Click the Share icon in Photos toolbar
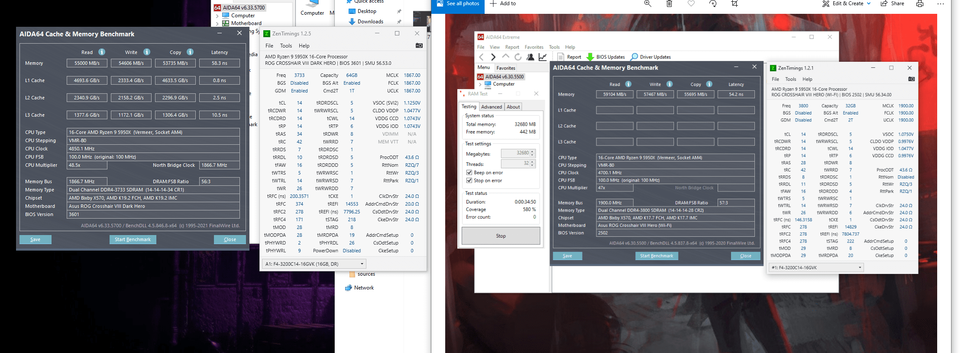The width and height of the screenshot is (961, 353). click(884, 3)
